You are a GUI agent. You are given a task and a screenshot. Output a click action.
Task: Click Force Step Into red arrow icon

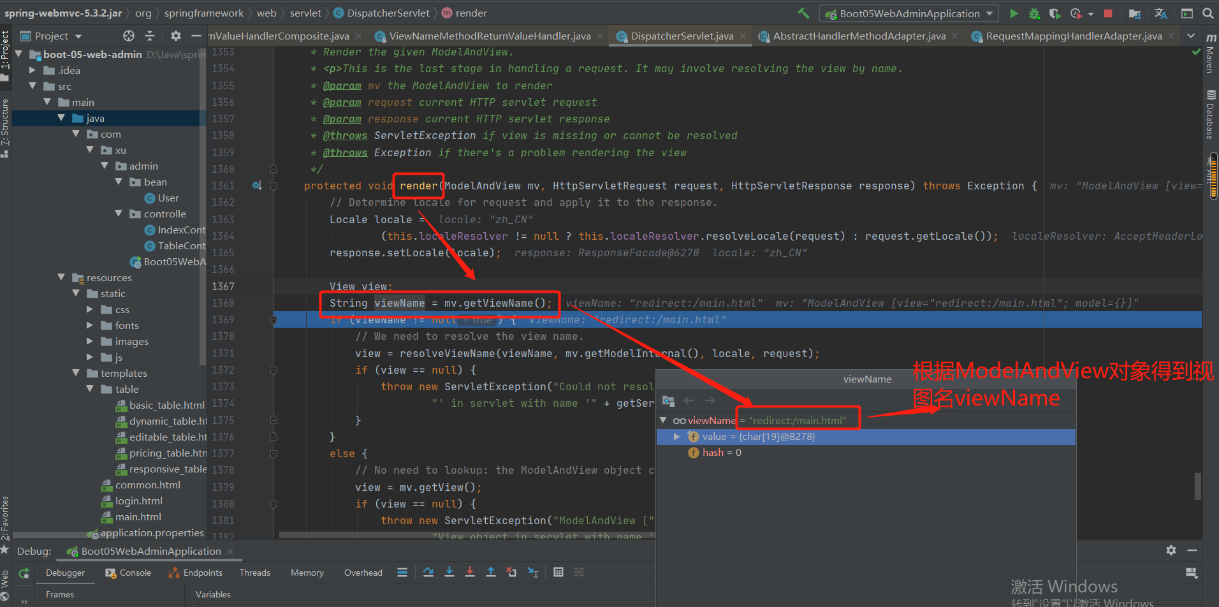(470, 572)
